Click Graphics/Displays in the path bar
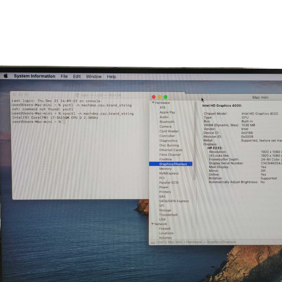This screenshot has height=282, width=282. tap(221, 242)
